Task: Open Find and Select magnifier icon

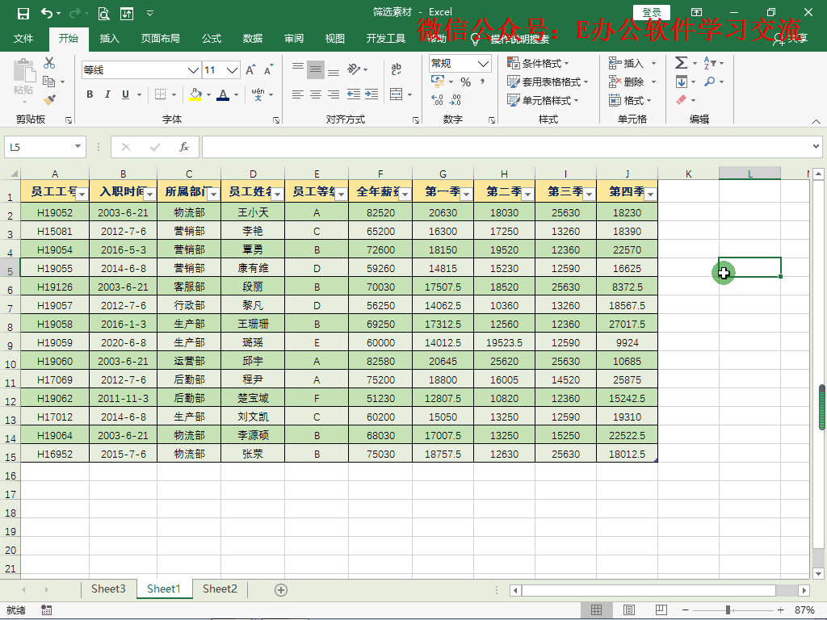Action: tap(710, 82)
